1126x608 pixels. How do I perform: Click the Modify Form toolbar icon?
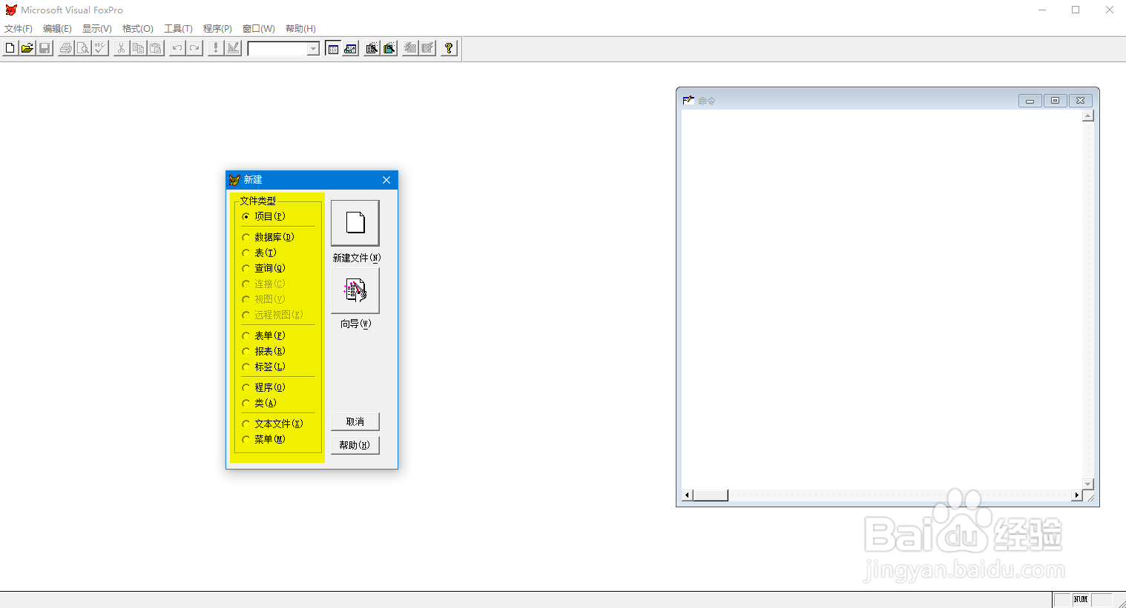(233, 48)
